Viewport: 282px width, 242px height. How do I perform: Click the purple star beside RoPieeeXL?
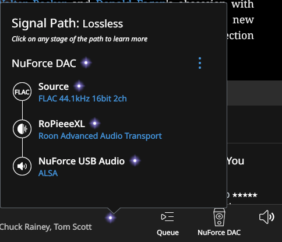tap(95, 123)
